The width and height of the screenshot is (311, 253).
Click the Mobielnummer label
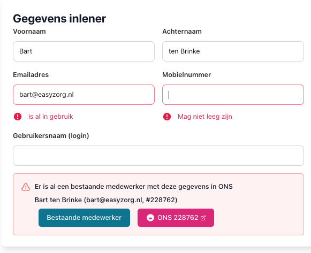point(187,75)
